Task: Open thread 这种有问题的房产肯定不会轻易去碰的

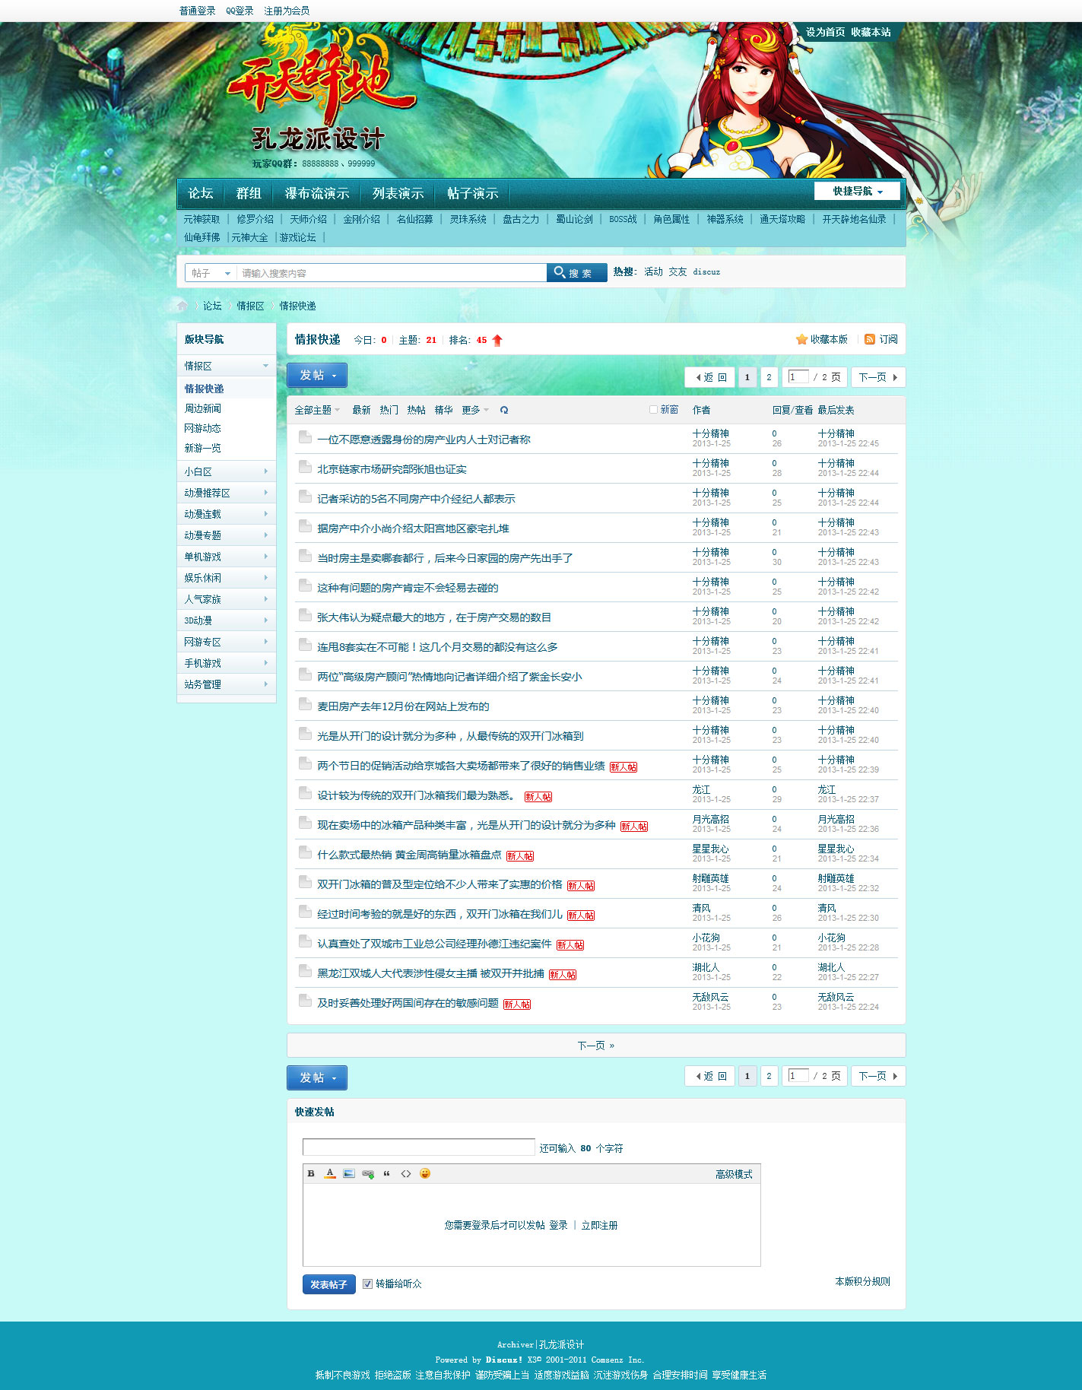Action: (x=408, y=588)
